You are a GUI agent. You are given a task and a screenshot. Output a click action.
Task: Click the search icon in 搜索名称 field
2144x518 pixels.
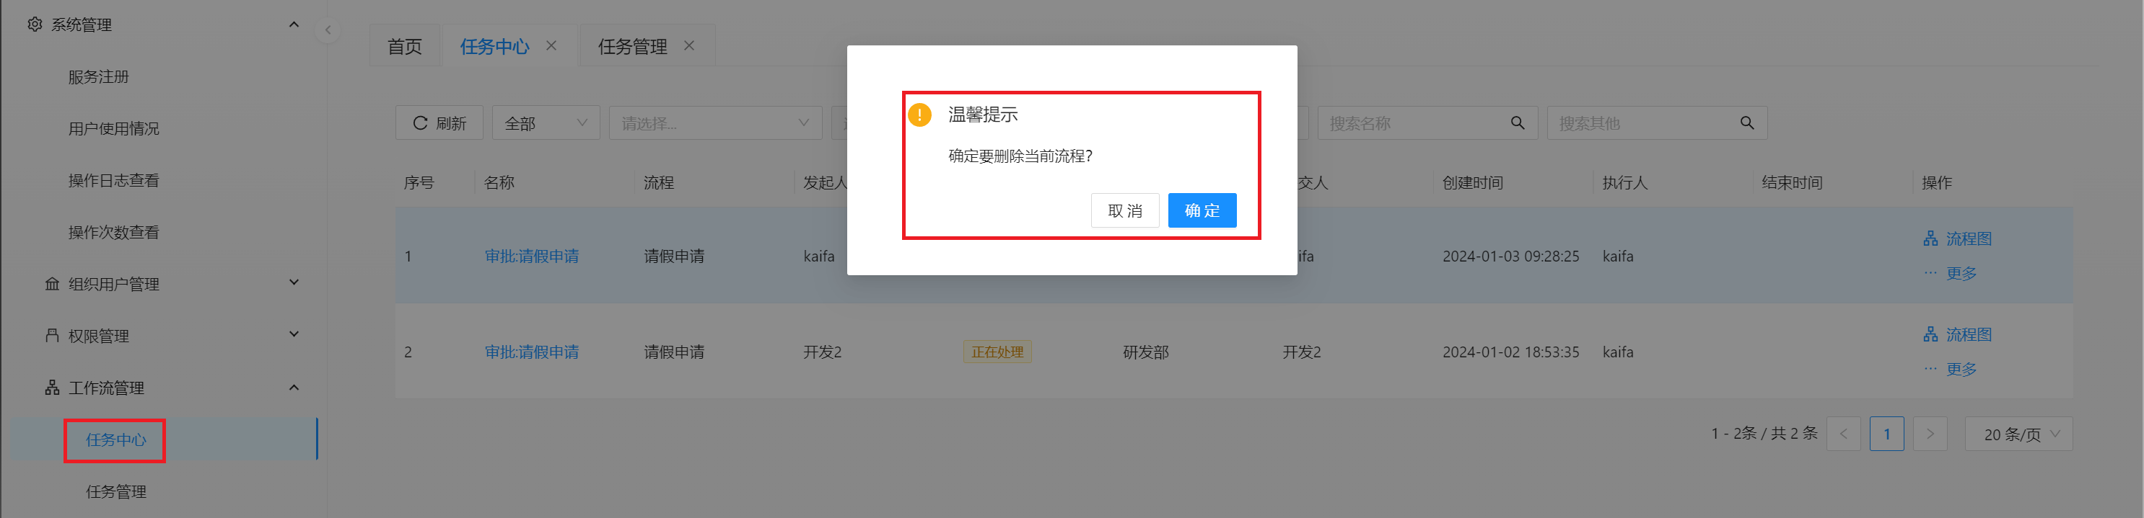click(1518, 123)
